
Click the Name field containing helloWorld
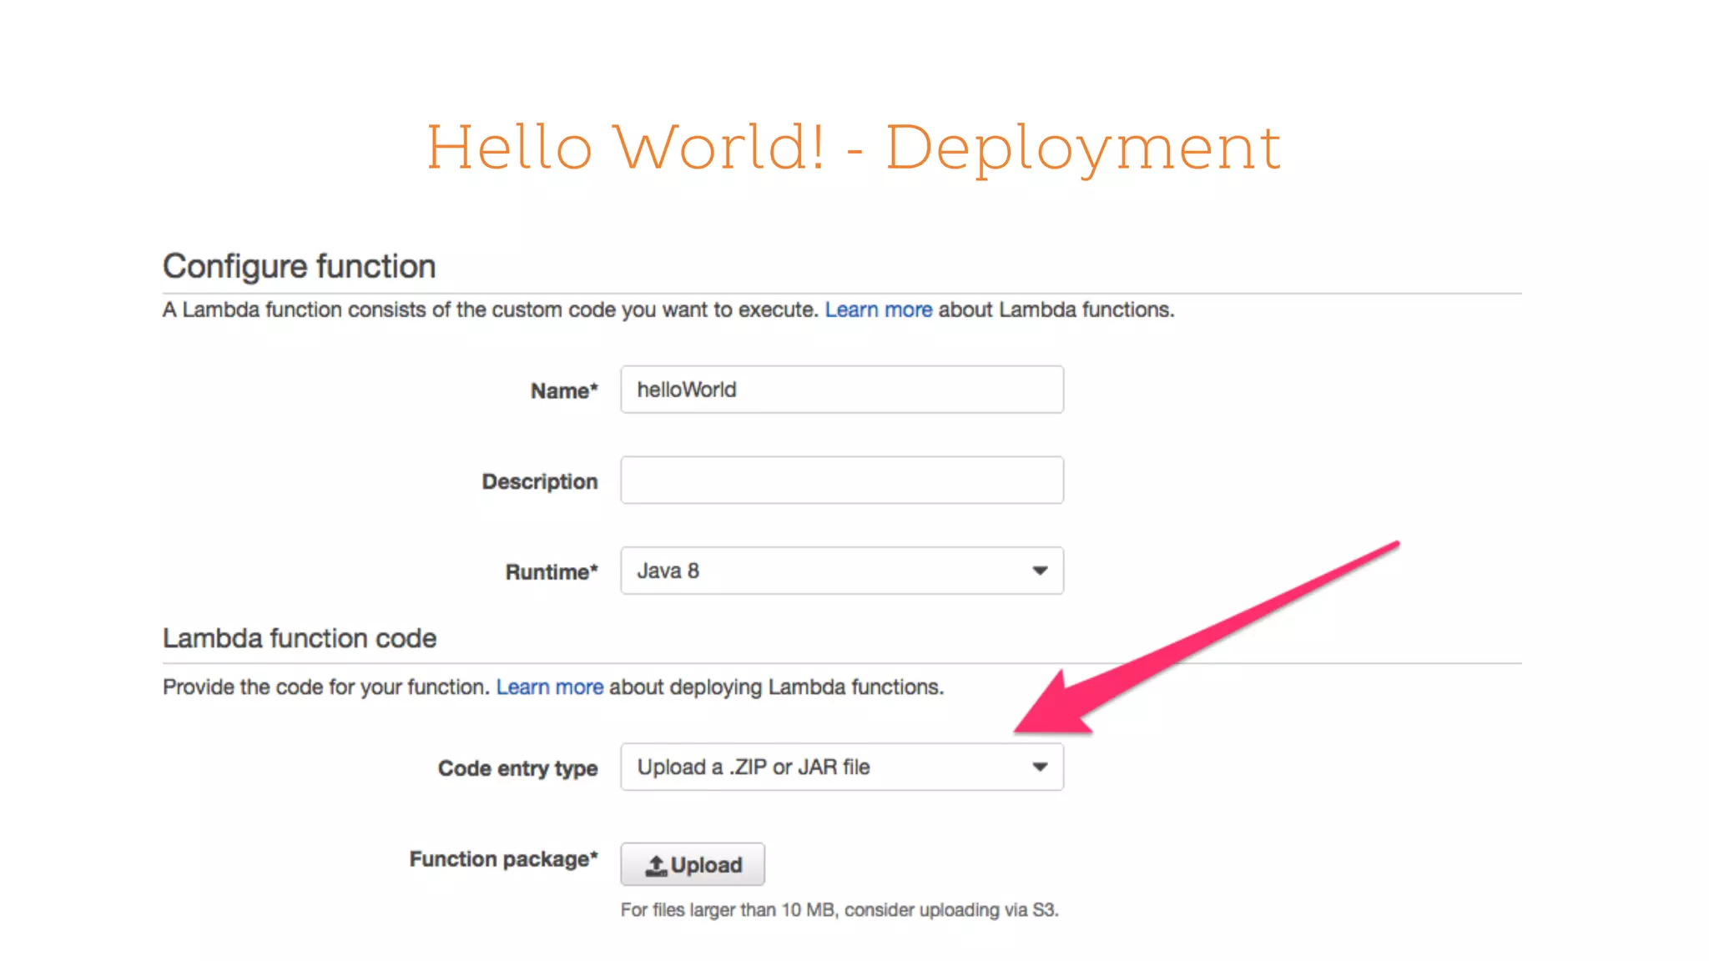842,389
